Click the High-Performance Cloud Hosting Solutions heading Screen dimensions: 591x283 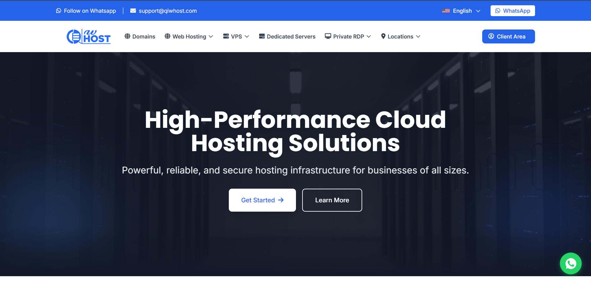(x=295, y=132)
